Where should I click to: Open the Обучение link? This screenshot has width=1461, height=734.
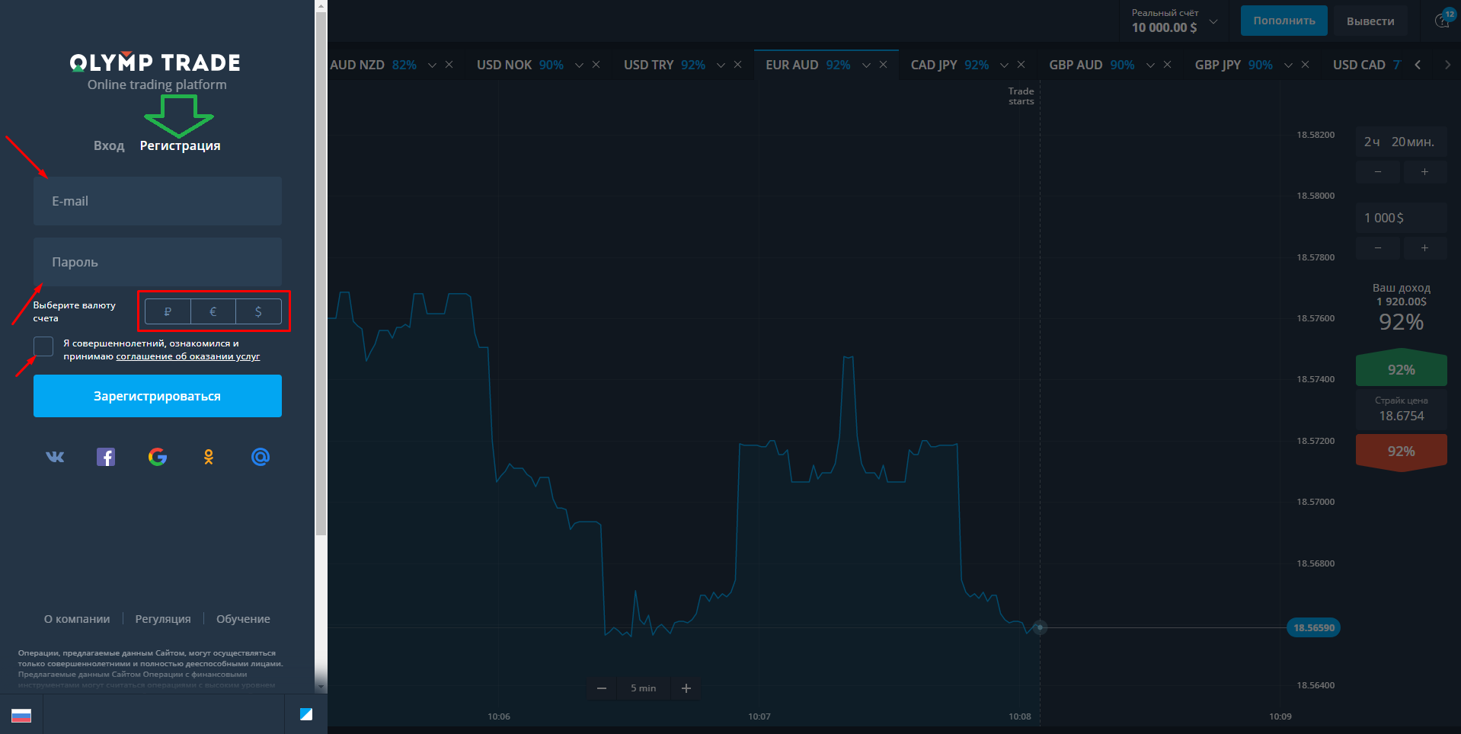tap(243, 619)
